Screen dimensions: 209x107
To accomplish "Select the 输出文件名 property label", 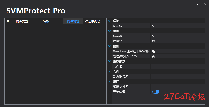I will pyautogui.click(x=121, y=87).
